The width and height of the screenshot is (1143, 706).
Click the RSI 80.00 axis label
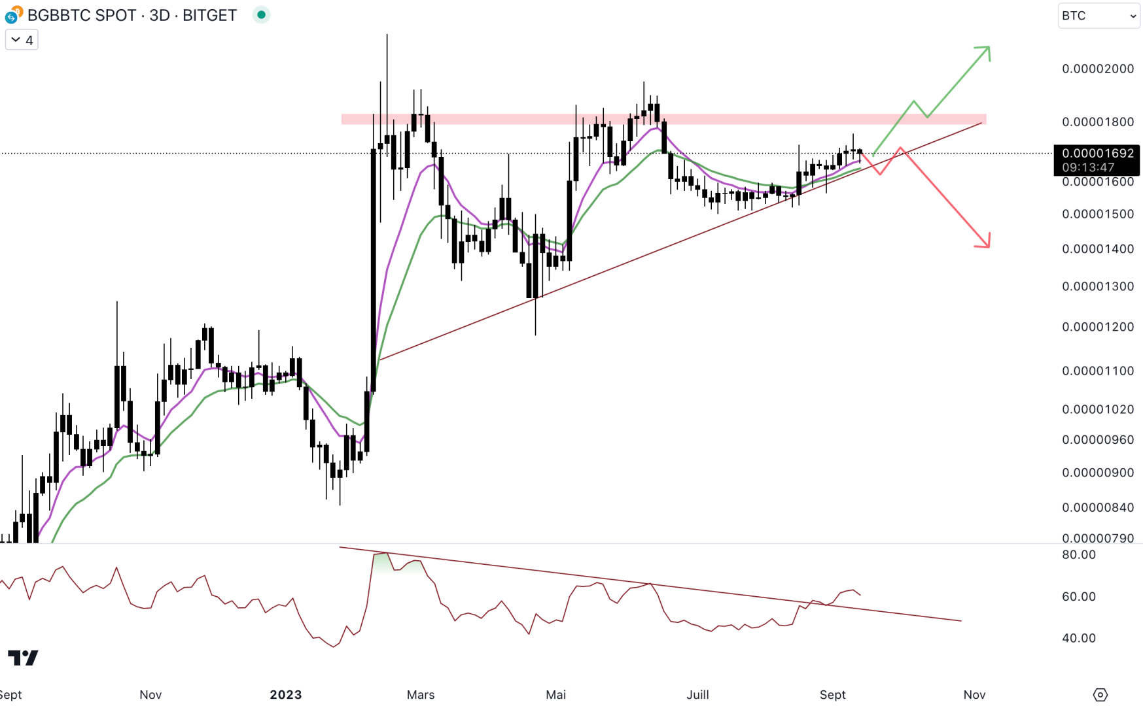click(1079, 555)
